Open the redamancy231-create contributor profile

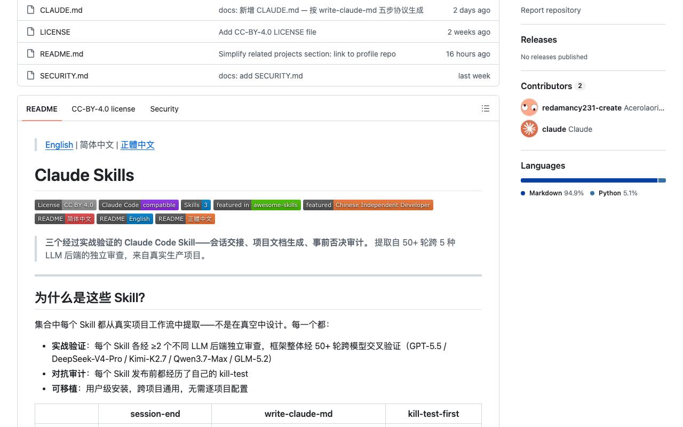point(582,107)
